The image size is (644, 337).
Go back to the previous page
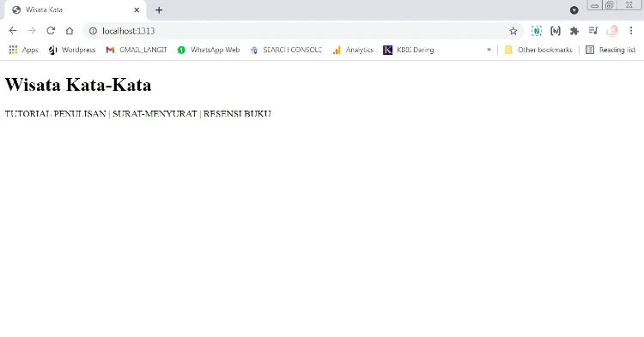coord(13,31)
